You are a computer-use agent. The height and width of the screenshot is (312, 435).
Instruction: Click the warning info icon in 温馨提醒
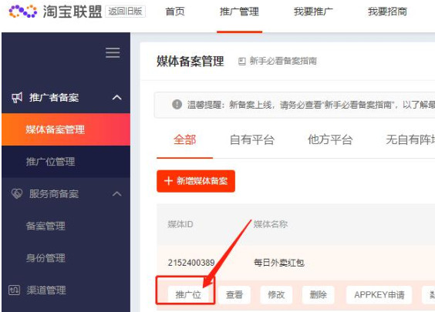(177, 105)
